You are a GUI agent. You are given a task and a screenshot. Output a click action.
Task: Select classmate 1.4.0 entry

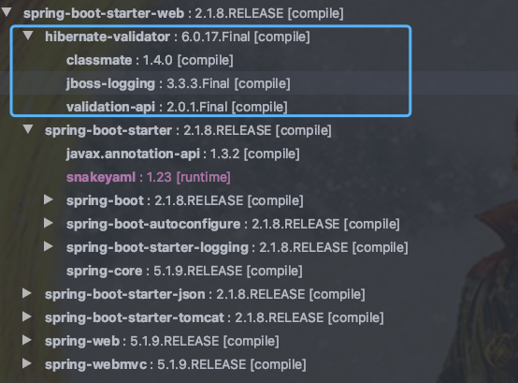coord(150,60)
